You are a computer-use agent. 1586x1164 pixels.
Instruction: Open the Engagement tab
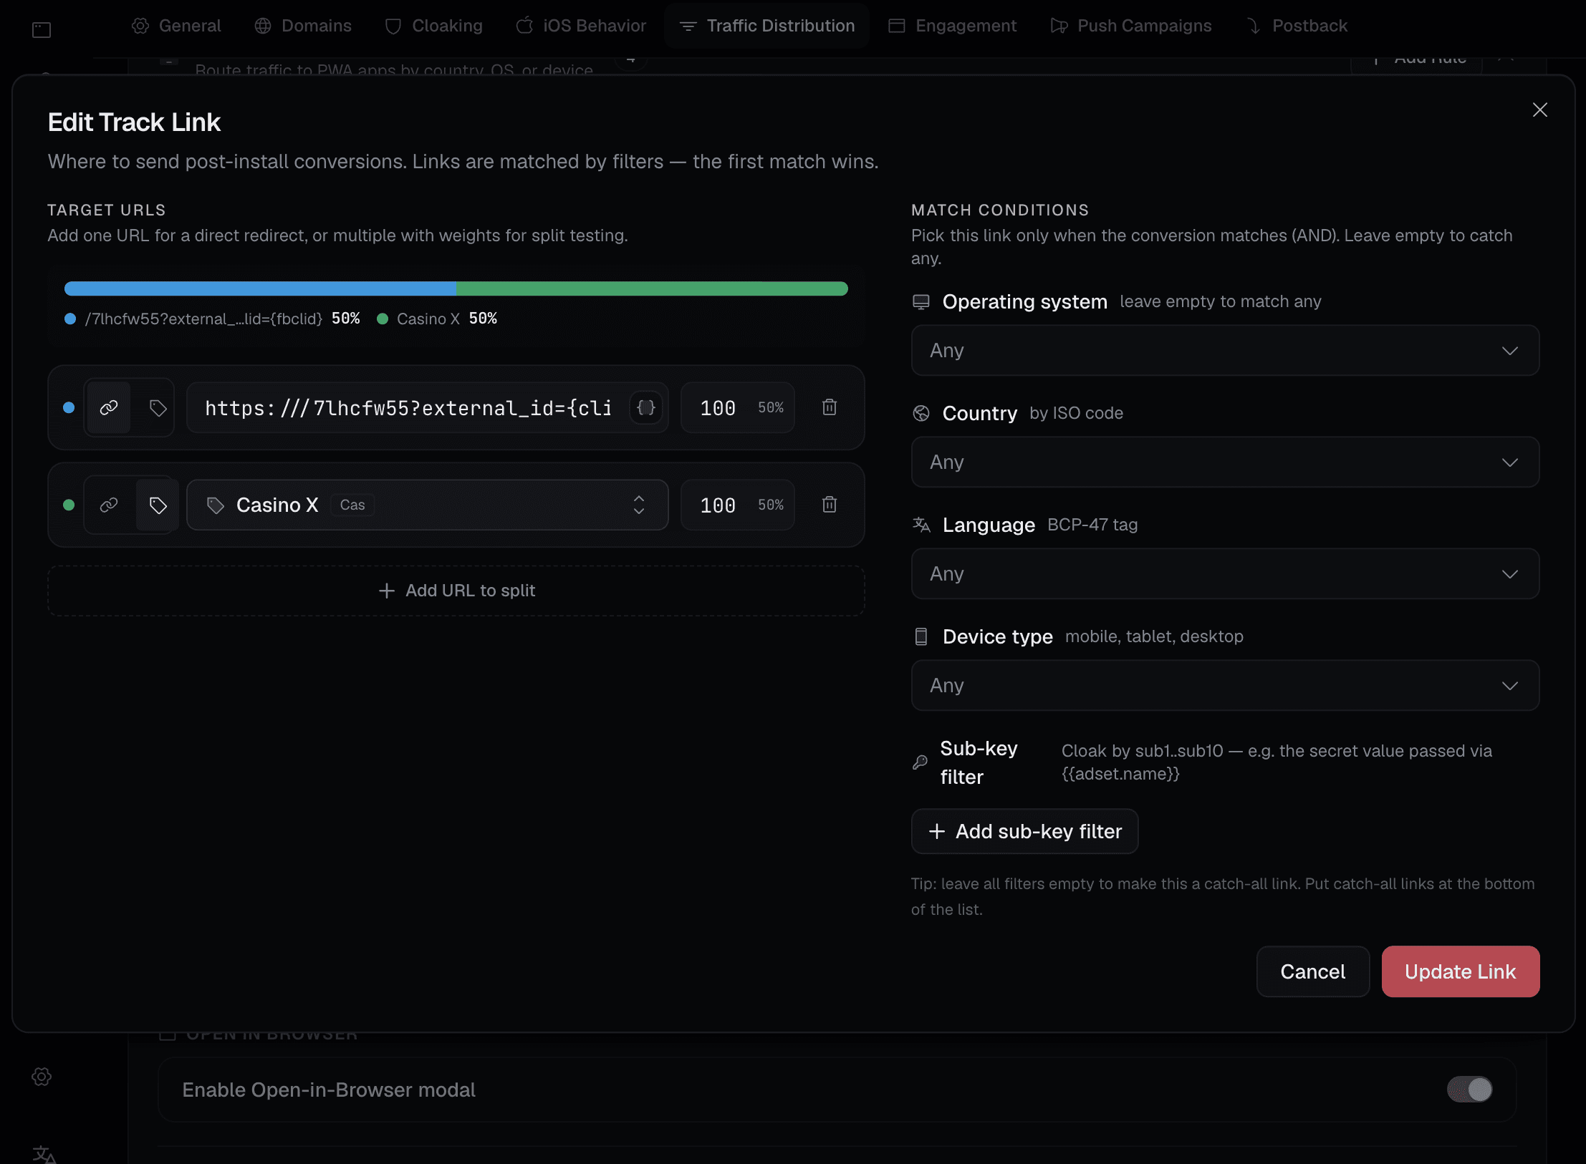tap(952, 26)
